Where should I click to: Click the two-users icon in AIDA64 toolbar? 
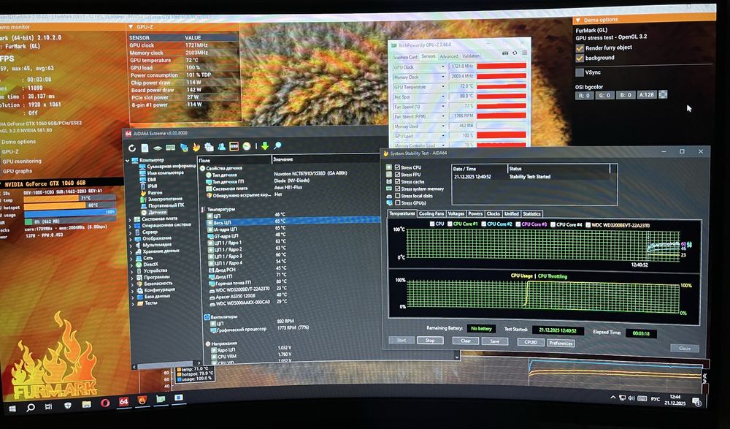click(x=222, y=146)
